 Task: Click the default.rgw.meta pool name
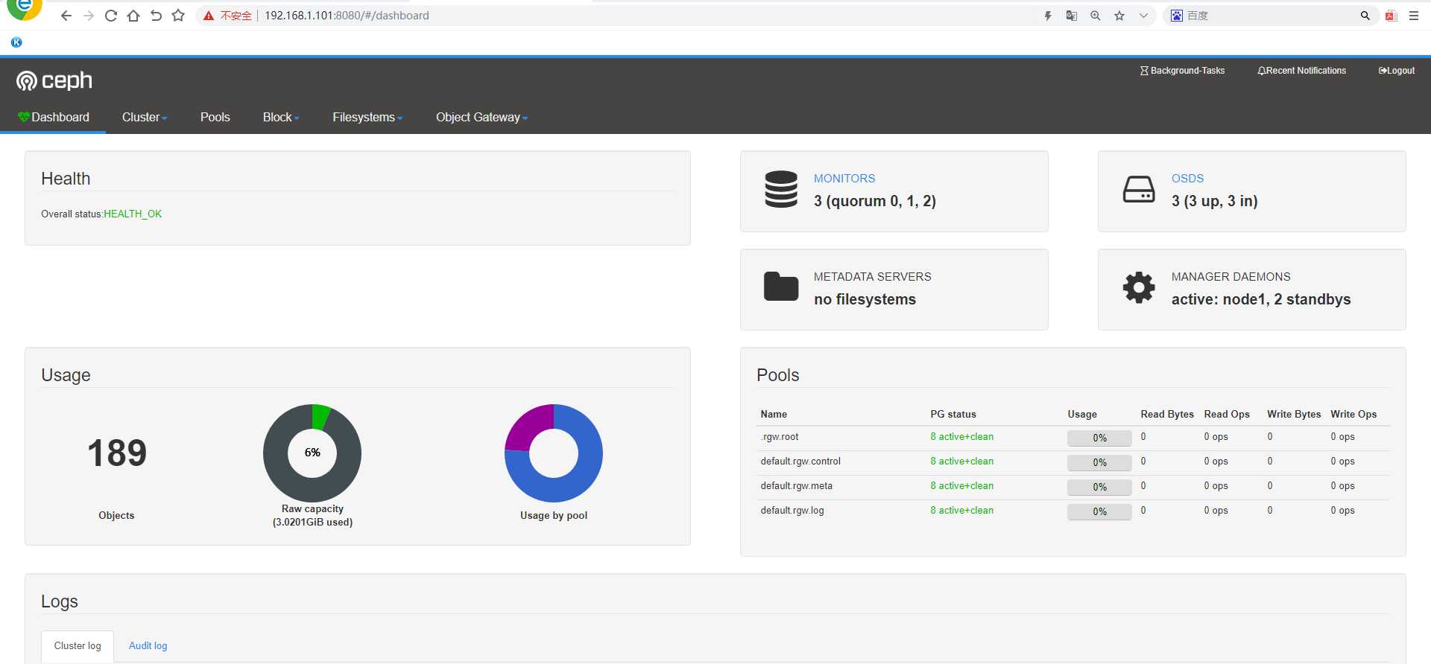(796, 486)
